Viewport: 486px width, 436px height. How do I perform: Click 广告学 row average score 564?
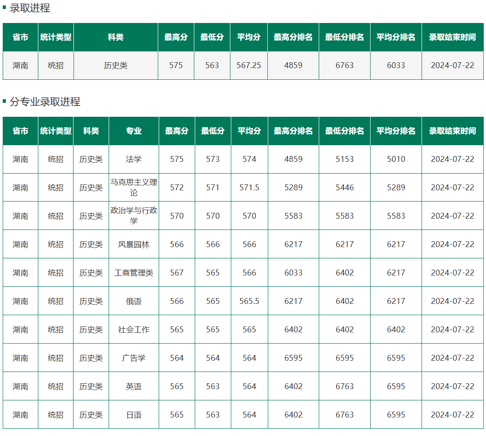(x=249, y=358)
